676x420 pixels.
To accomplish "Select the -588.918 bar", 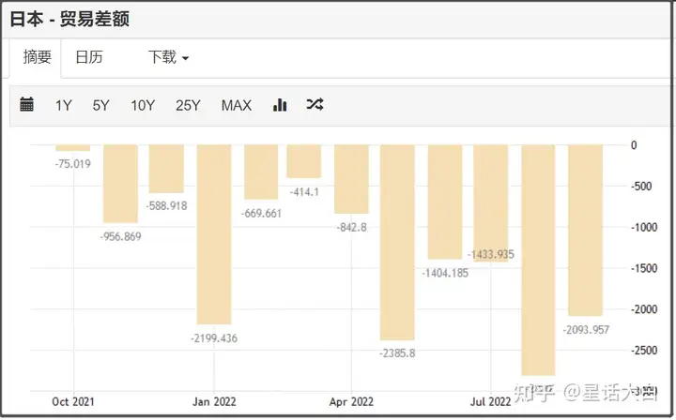I will coord(166,169).
